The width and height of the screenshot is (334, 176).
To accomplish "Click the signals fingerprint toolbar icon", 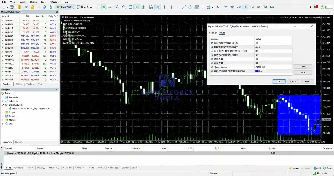I will (x=50, y=7).
